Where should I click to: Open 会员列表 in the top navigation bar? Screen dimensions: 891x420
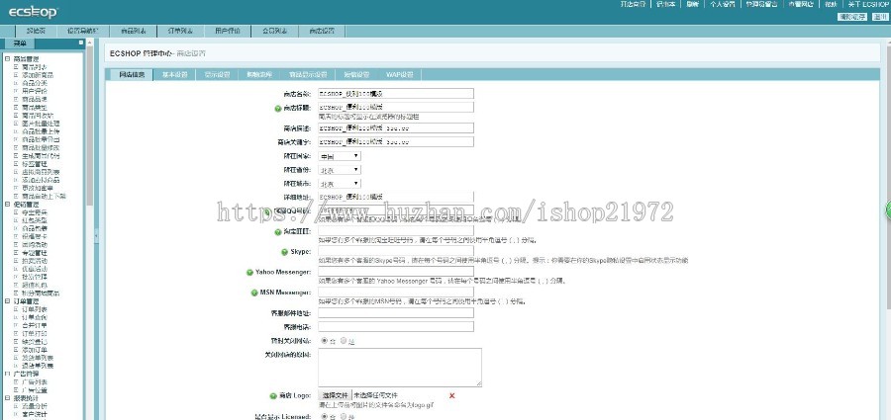coord(274,31)
